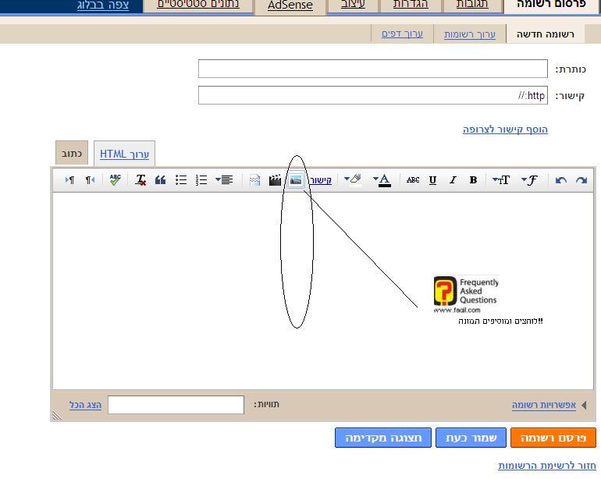Run the spell check
The width and height of the screenshot is (601, 479).
click(115, 180)
